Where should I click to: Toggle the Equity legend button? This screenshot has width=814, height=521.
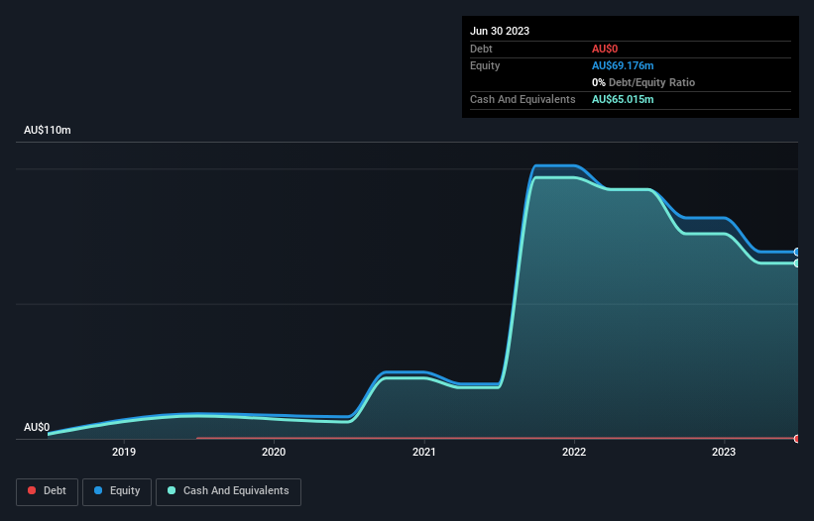click(117, 491)
